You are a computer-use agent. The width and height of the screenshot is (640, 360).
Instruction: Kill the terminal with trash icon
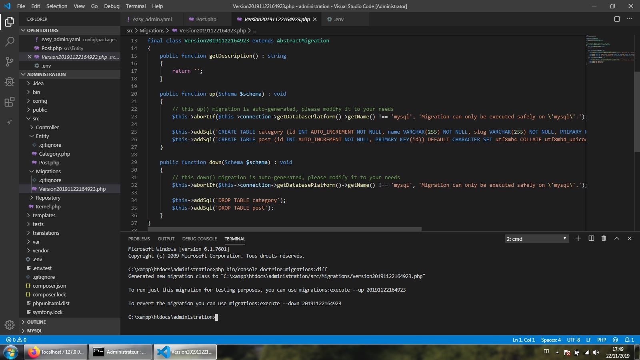[x=604, y=238]
